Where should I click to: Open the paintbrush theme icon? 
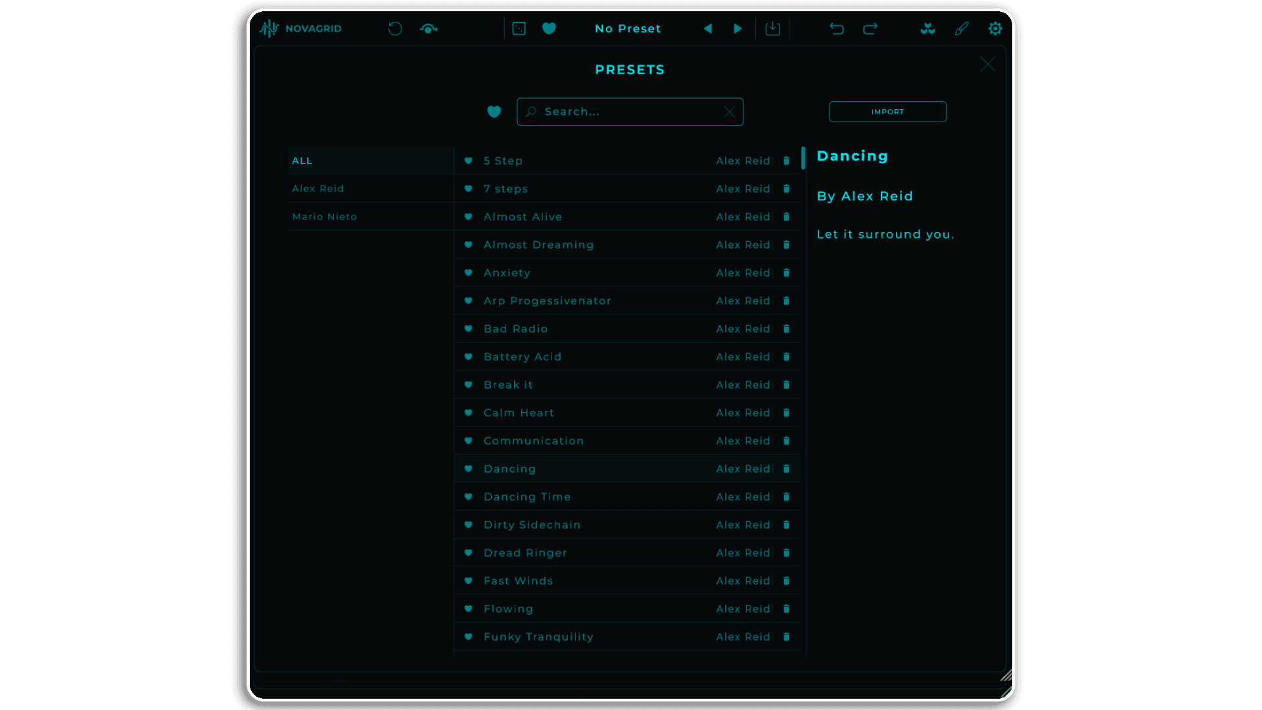coord(962,28)
